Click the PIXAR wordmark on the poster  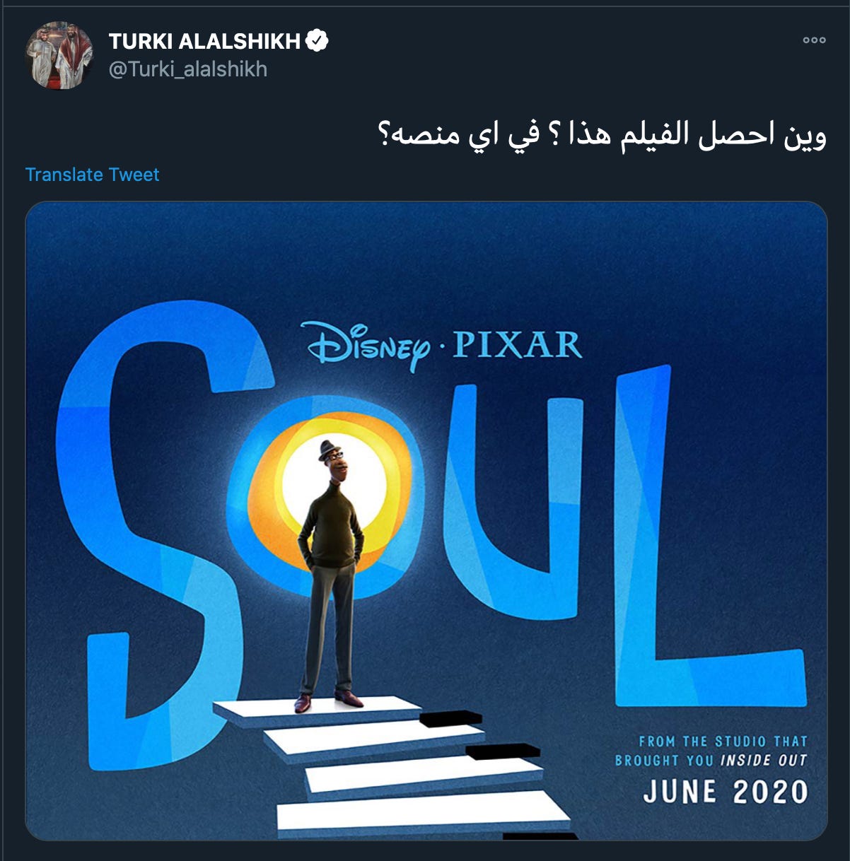(518, 345)
